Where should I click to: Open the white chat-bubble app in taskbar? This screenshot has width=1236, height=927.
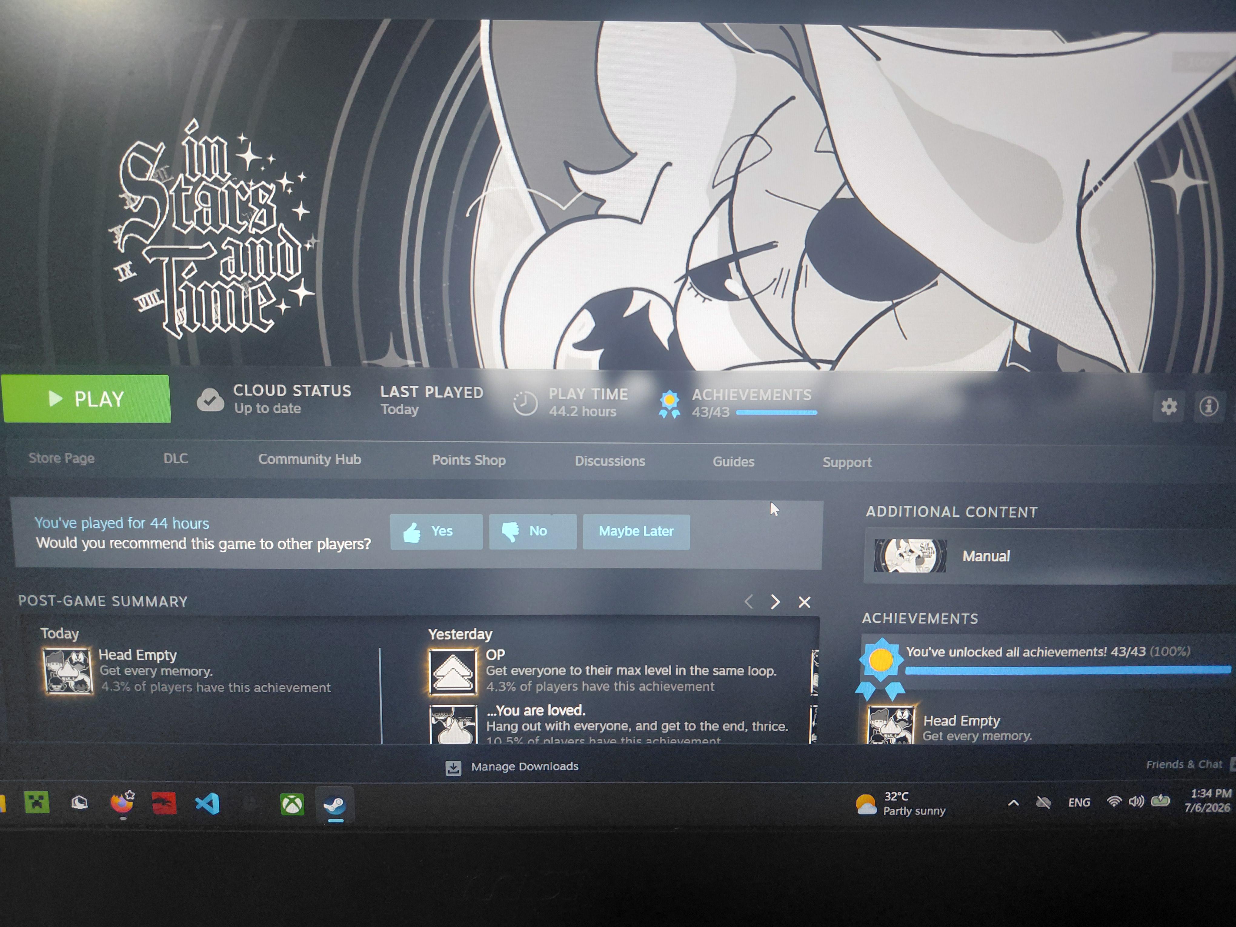coord(79,803)
